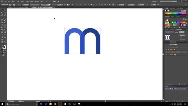Click the Make Mask button
The height and width of the screenshot is (106, 188).
[182, 35]
